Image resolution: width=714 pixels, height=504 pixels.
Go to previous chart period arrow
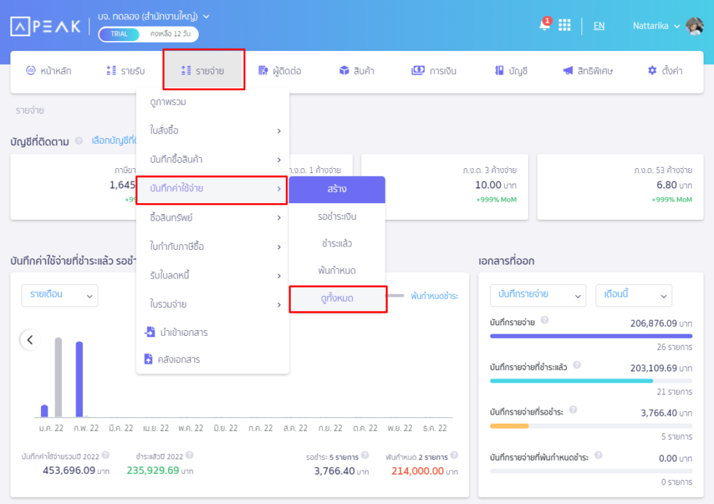30,340
